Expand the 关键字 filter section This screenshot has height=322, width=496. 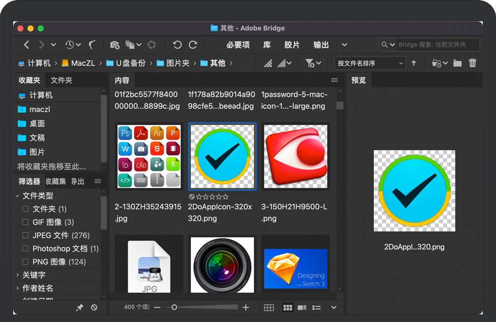click(x=18, y=275)
